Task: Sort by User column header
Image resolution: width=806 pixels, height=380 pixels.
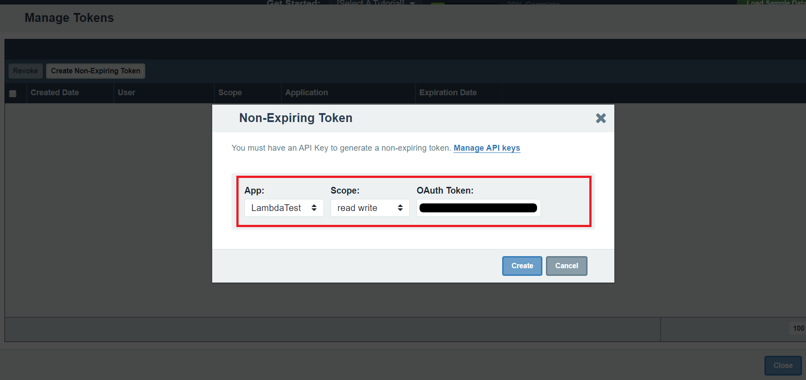Action: [x=126, y=93]
